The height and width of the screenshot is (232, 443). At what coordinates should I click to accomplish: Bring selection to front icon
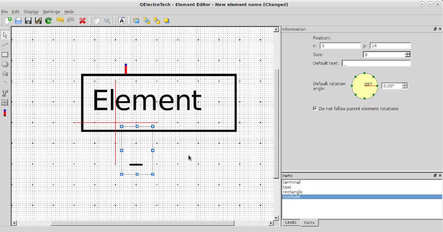(136, 20)
